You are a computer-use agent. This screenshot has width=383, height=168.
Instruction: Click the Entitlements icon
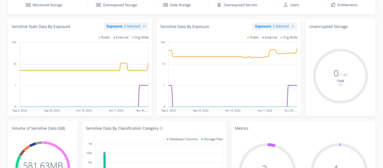333,5
